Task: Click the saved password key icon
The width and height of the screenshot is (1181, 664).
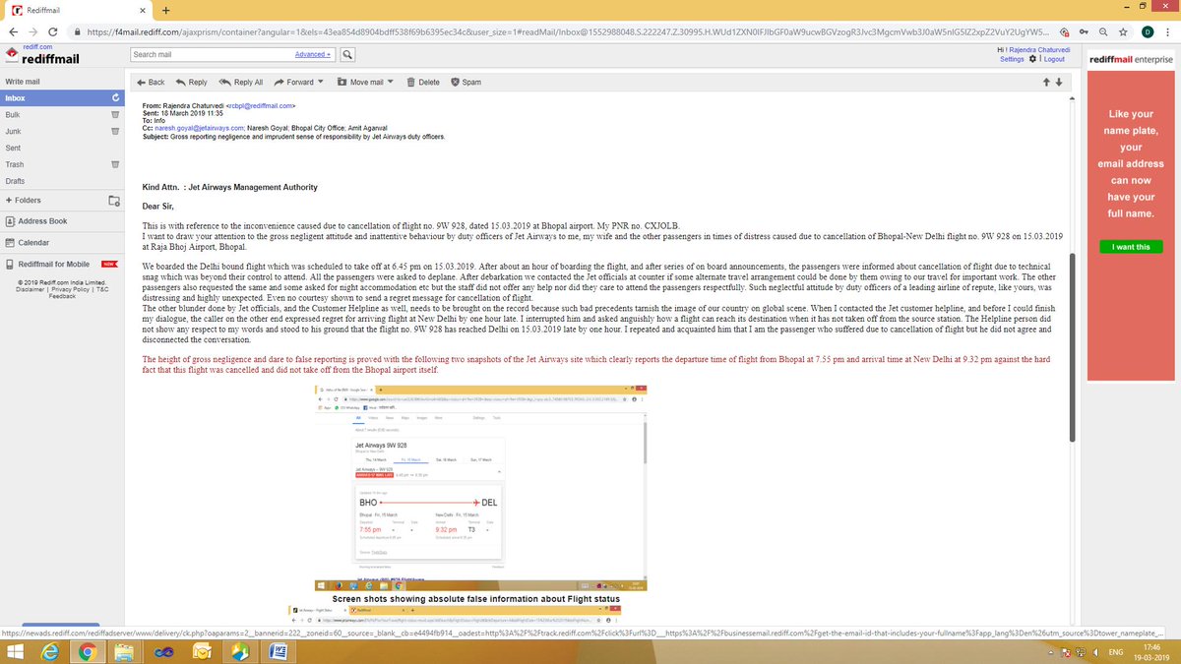Action: point(1084,31)
